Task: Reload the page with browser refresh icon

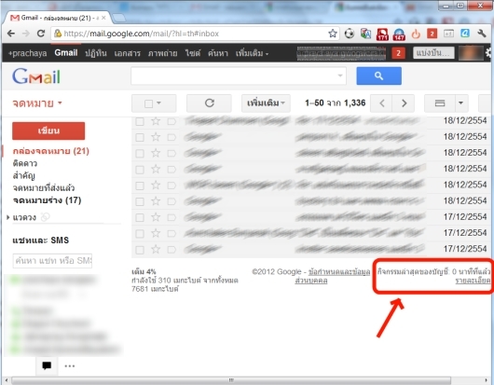Action: pos(41,34)
